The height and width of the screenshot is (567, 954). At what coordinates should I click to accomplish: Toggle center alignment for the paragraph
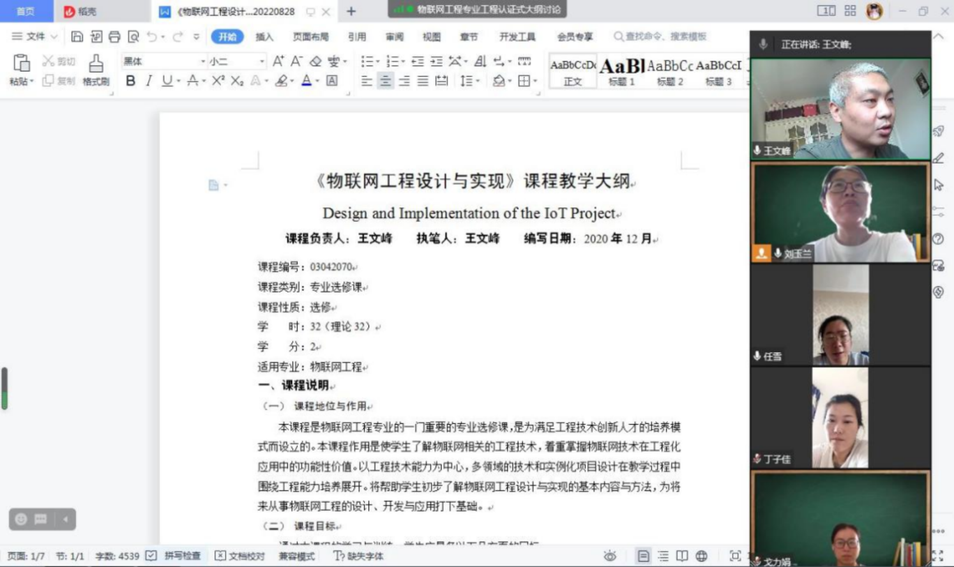click(x=385, y=81)
